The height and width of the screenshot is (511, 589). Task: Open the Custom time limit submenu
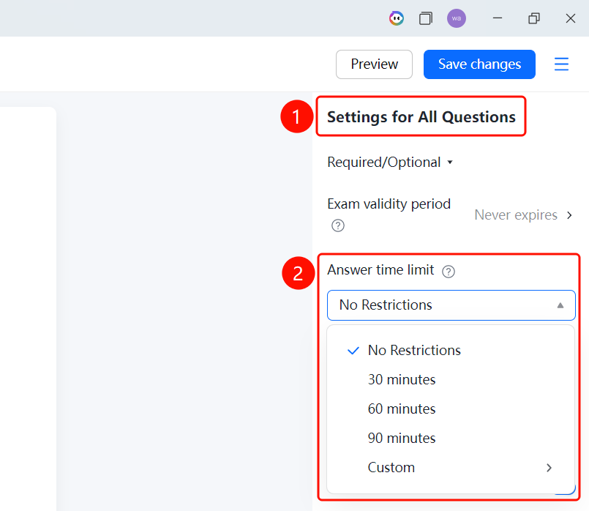click(451, 467)
